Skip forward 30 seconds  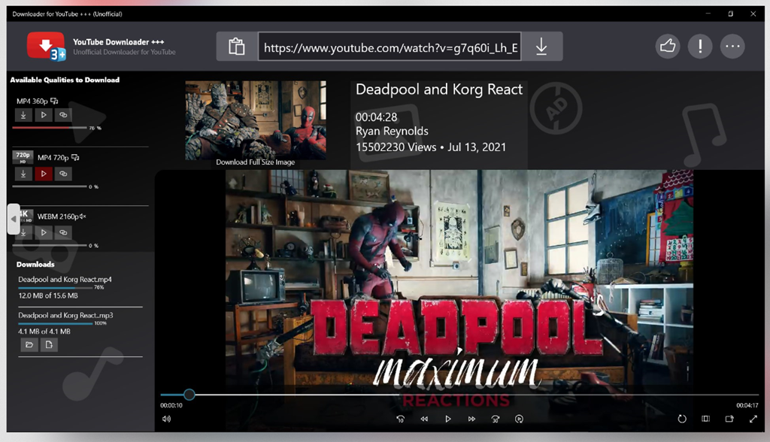pyautogui.click(x=495, y=419)
